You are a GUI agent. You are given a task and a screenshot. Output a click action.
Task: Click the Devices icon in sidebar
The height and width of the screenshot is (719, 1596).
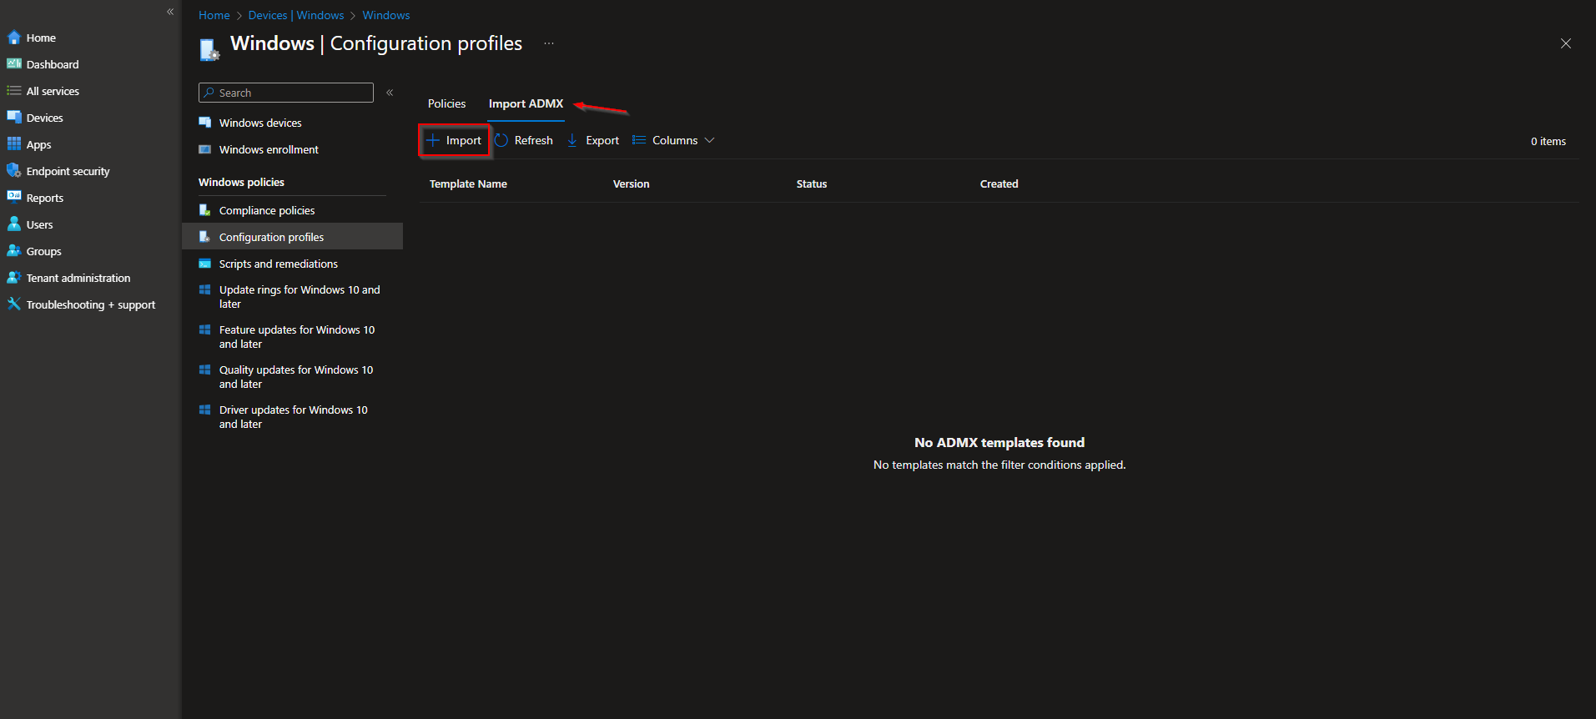click(14, 118)
